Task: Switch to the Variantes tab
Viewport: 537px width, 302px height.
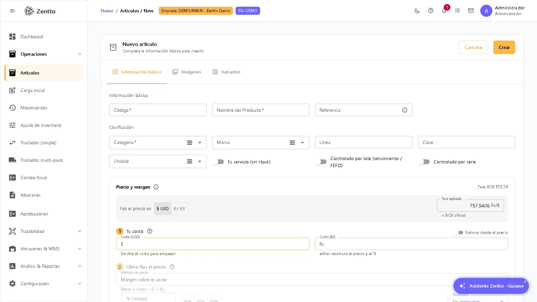Action: 227,72
